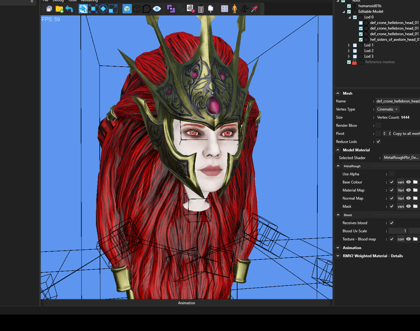
Task: Click the blue undo arrow icon
Action: (x=69, y=9)
